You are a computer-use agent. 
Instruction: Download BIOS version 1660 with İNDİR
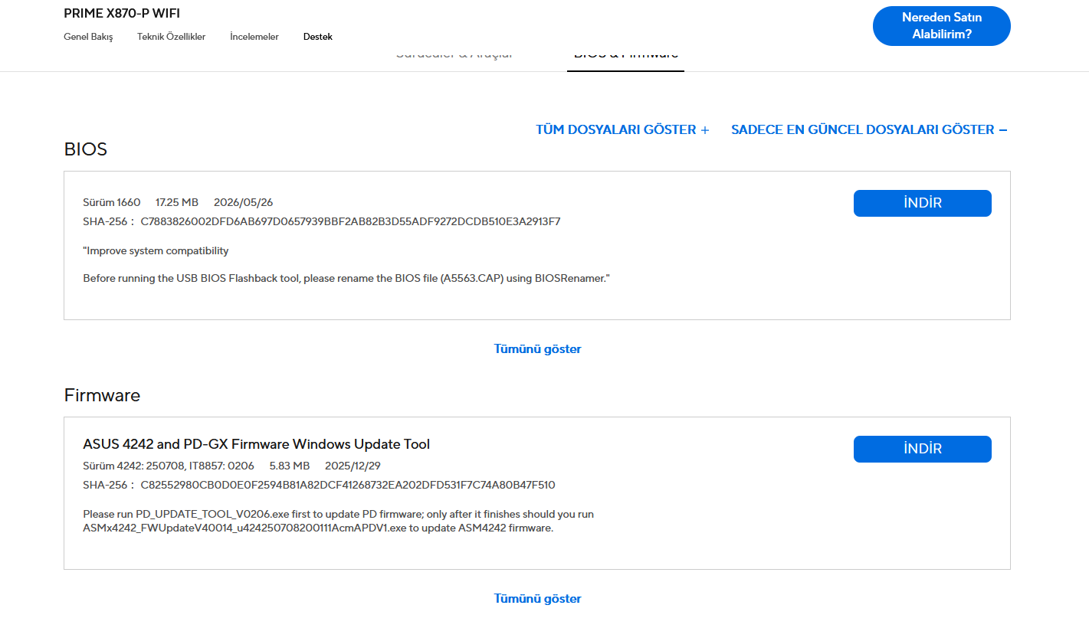[922, 203]
